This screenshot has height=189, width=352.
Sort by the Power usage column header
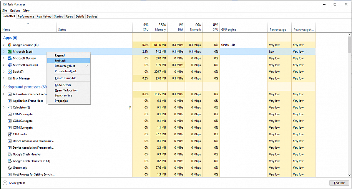point(279,27)
